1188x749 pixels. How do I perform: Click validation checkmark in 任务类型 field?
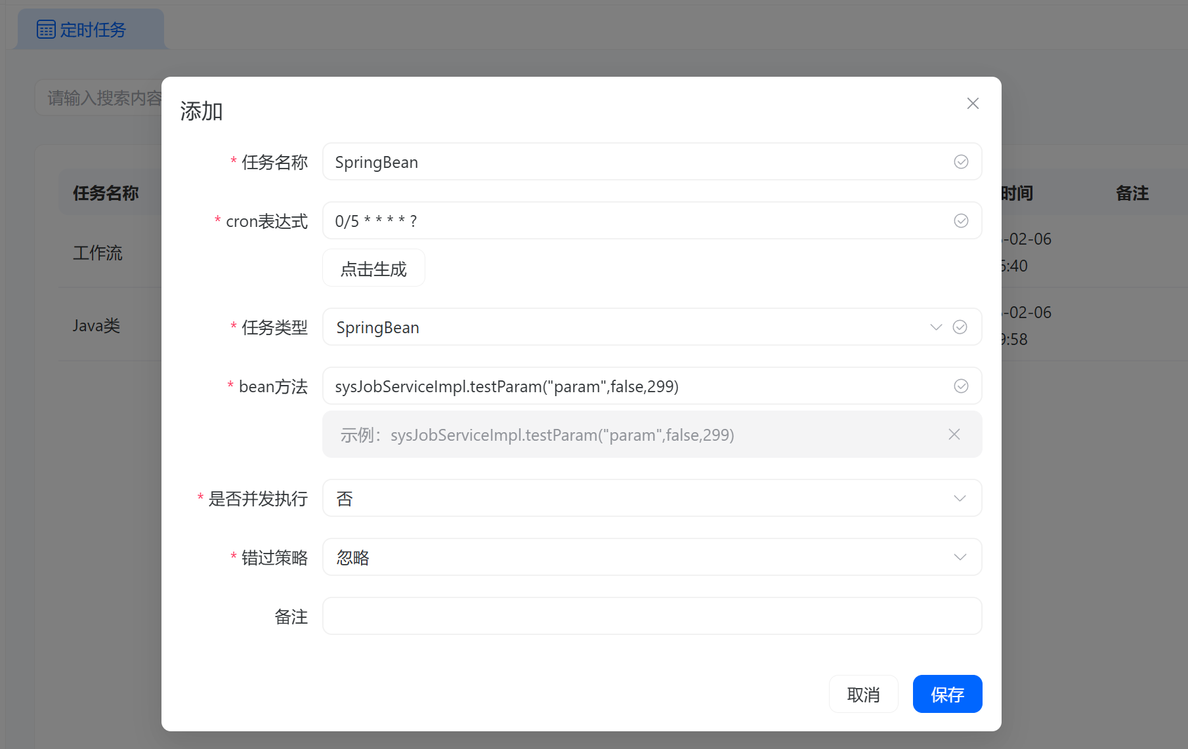(x=960, y=327)
